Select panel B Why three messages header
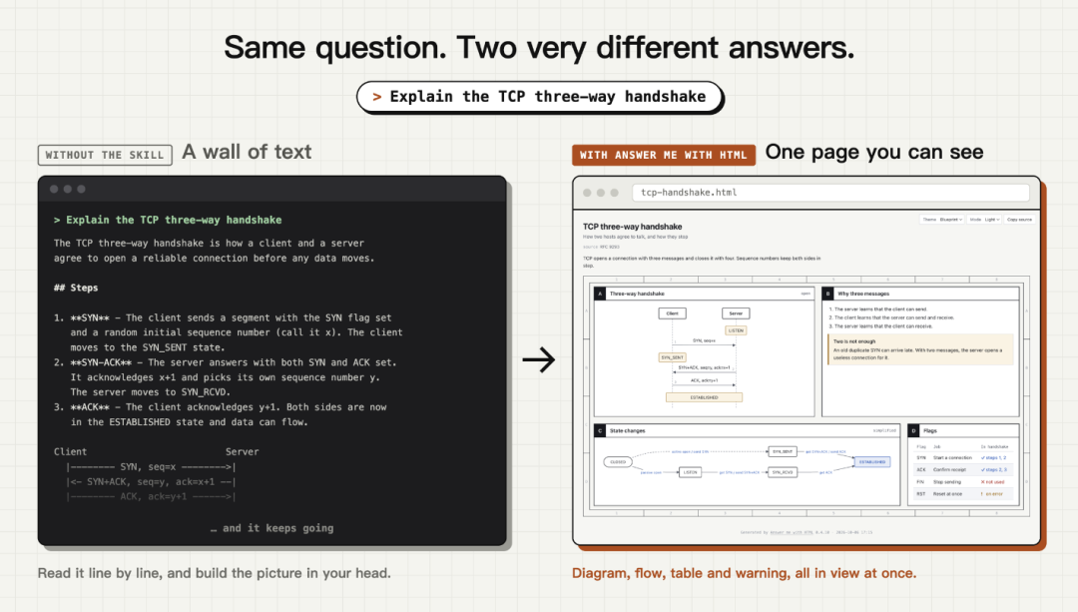1078x612 pixels. tap(920, 294)
